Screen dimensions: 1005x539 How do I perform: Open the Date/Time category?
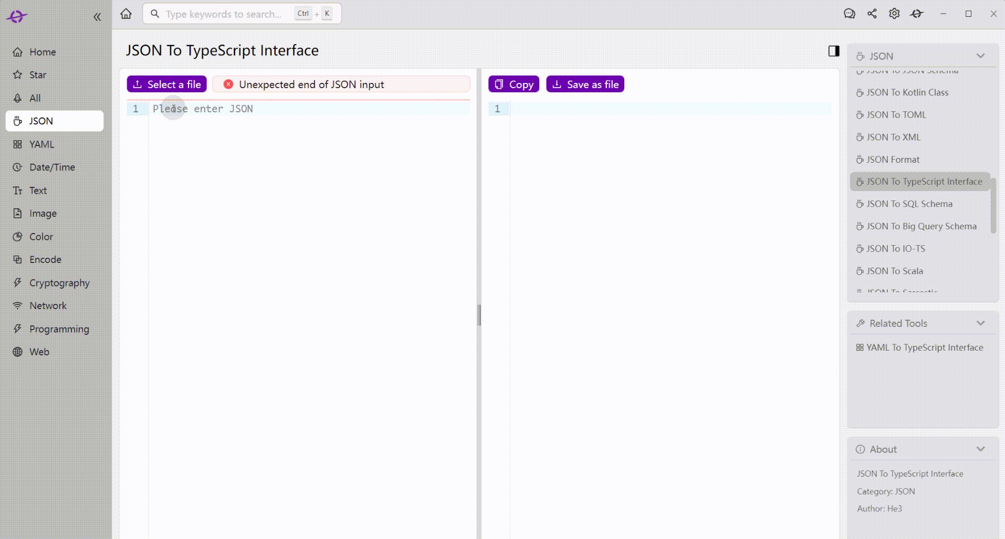55,167
